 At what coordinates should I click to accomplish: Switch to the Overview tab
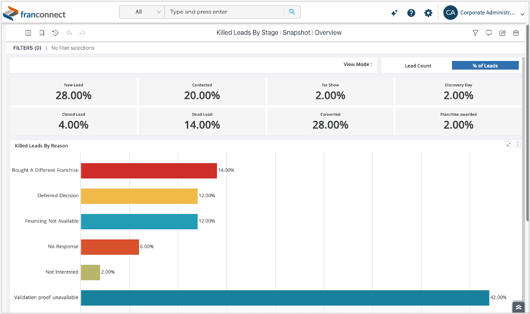pyautogui.click(x=328, y=33)
